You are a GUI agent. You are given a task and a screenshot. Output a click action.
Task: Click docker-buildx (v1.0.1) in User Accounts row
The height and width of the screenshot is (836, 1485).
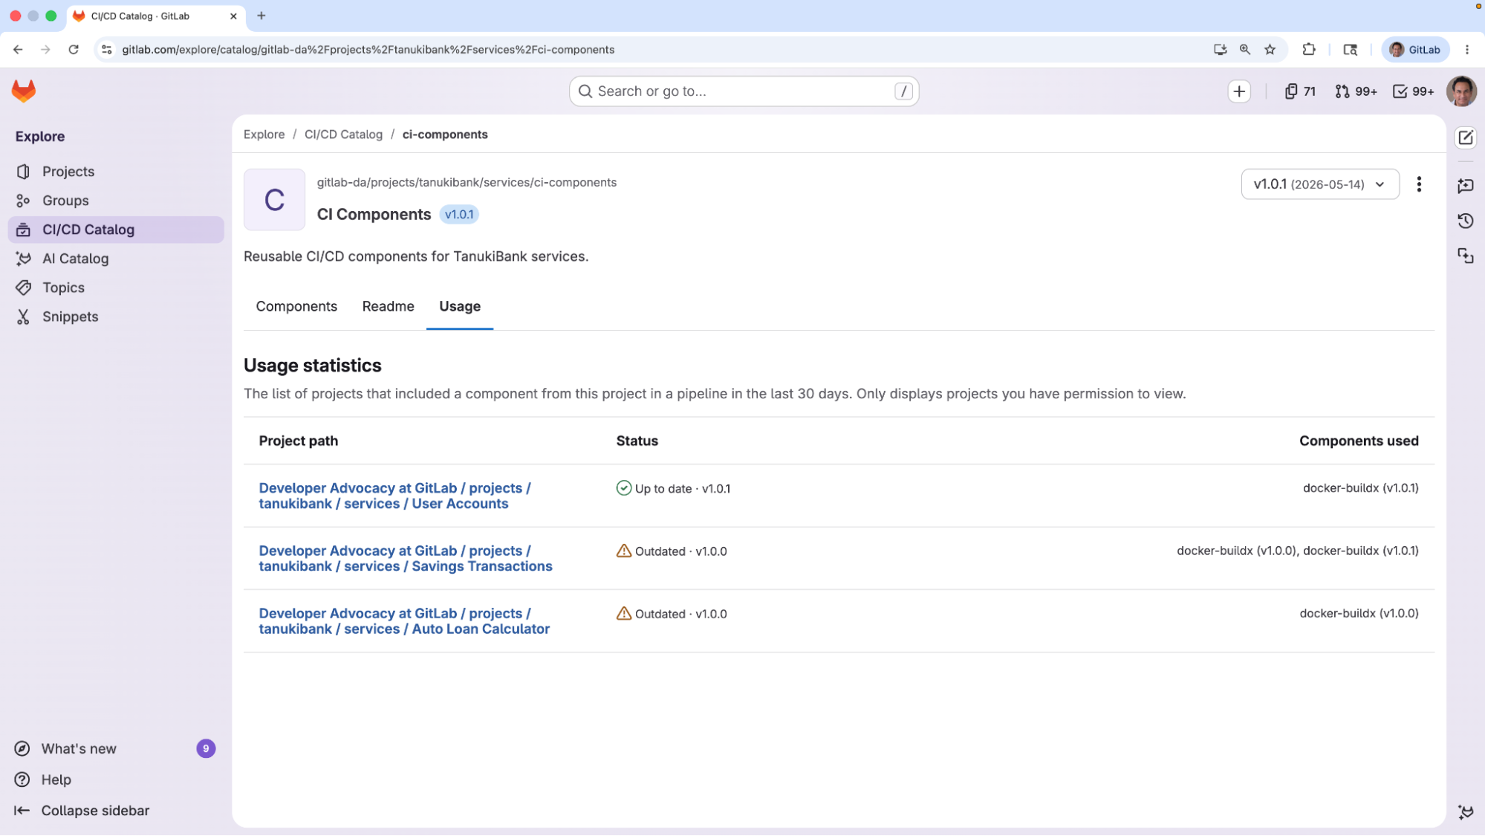[x=1360, y=488]
